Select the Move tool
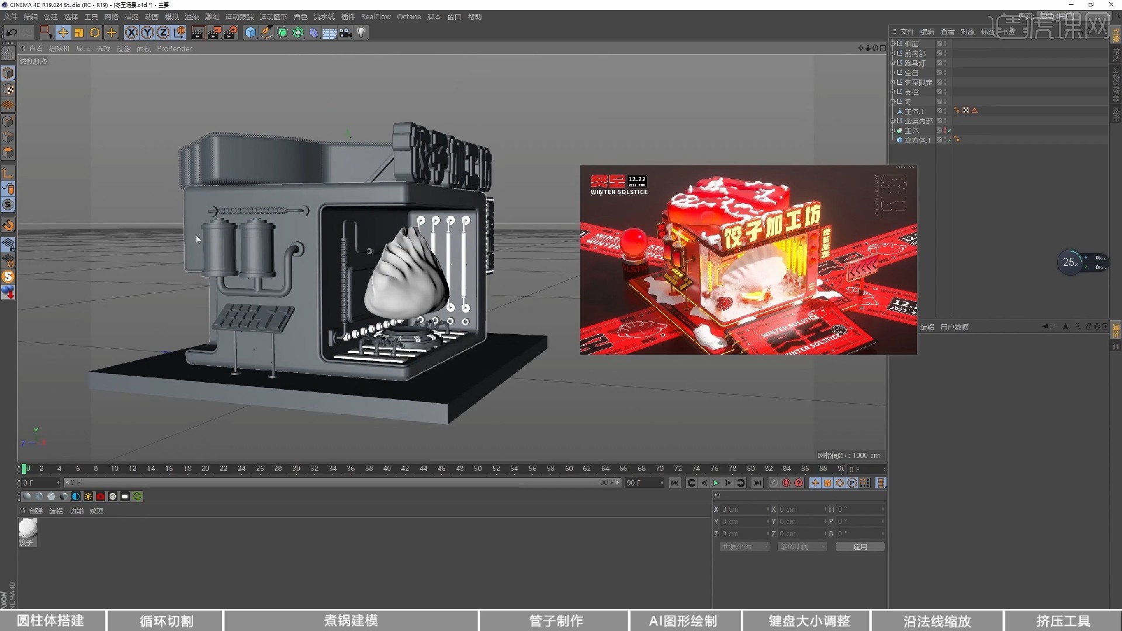This screenshot has width=1122, height=631. pos(63,33)
